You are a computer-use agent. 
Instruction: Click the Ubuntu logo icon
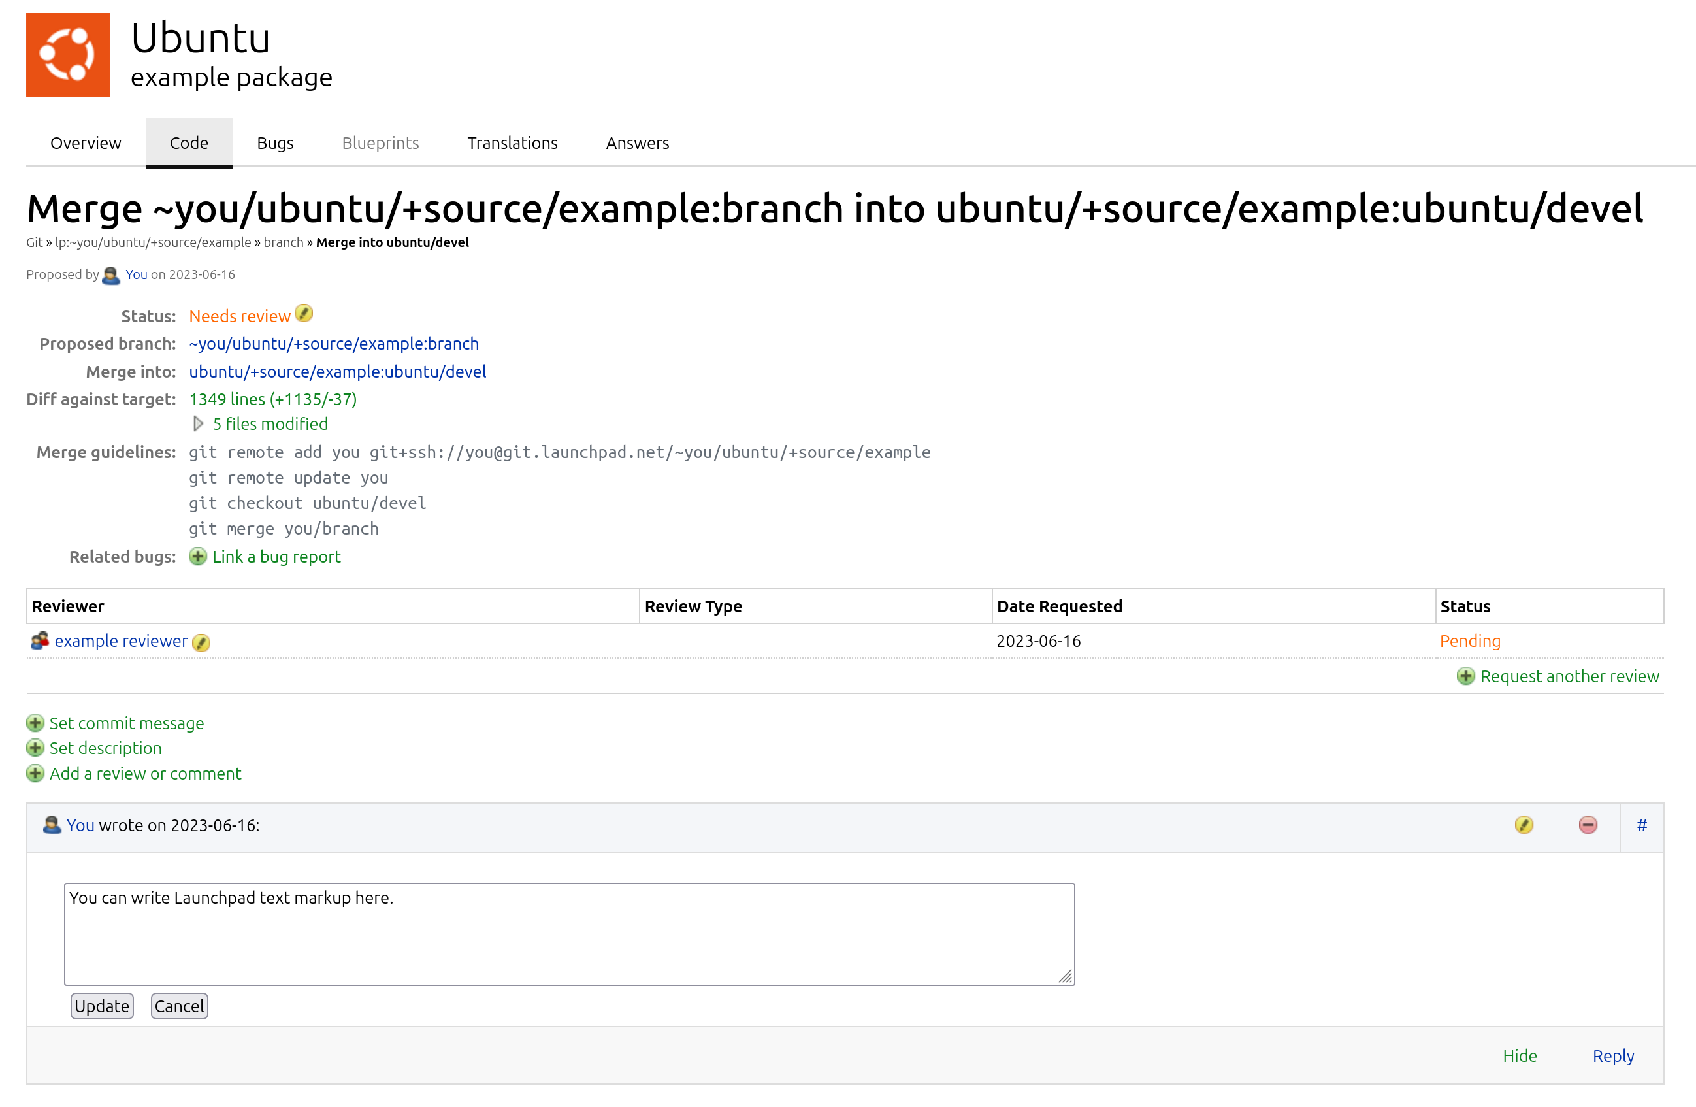[68, 55]
